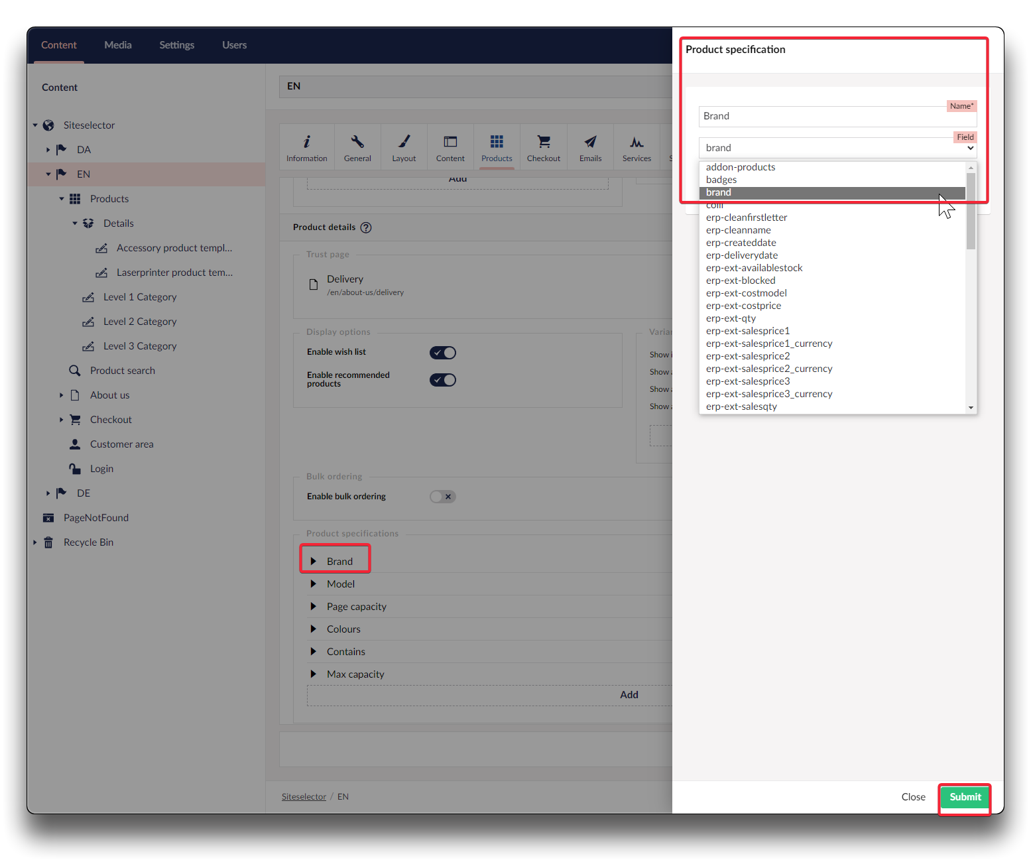Viewport: 1031px width, 862px height.
Task: Open the Field dropdown showing brand
Action: click(837, 148)
